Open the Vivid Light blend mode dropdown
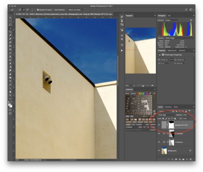The image size is (203, 172). pos(166,115)
